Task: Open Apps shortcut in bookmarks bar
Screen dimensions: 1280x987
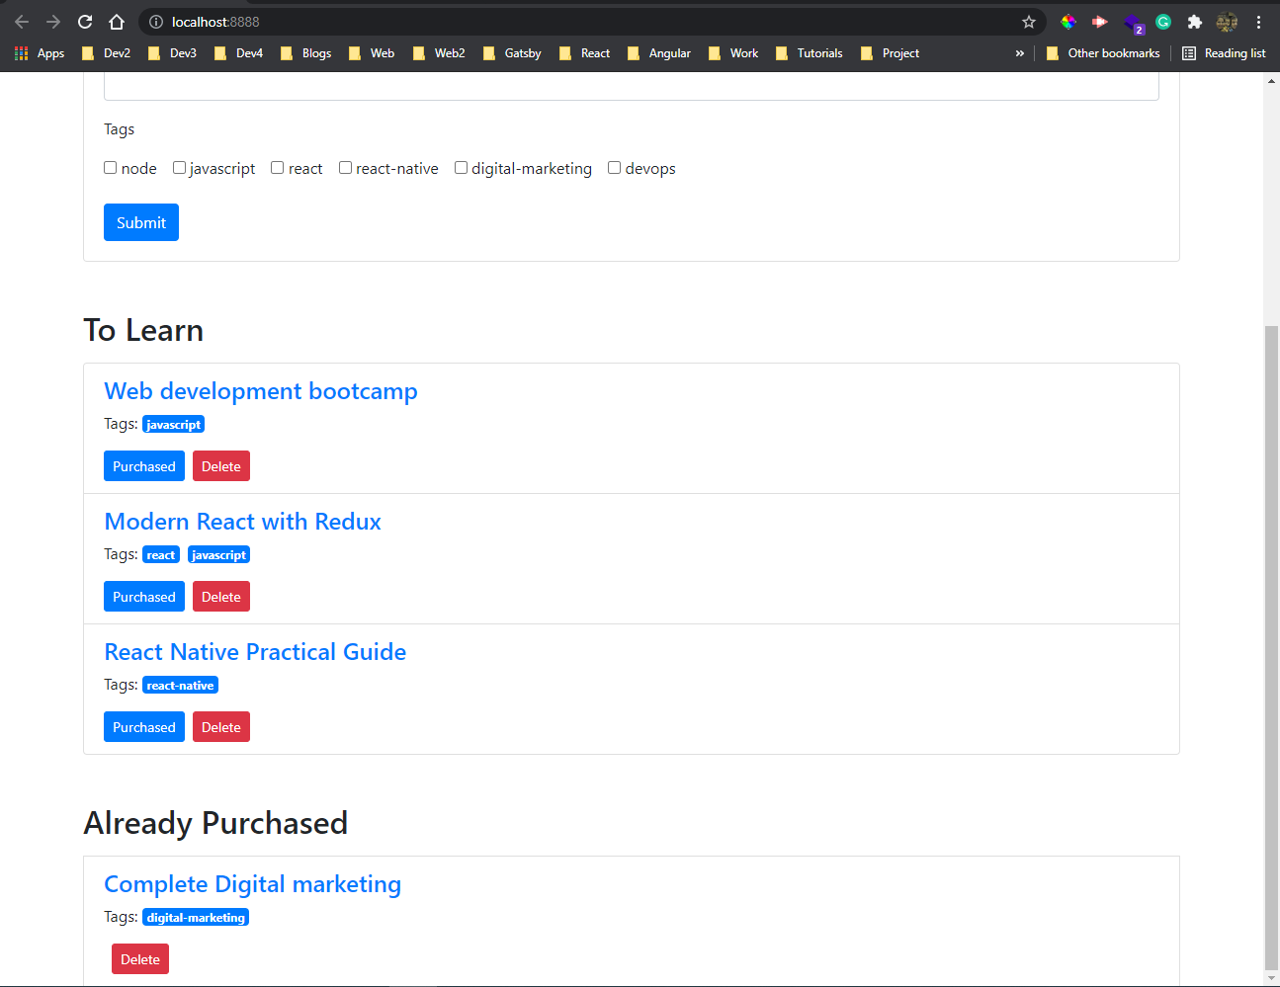Action: pyautogui.click(x=40, y=53)
